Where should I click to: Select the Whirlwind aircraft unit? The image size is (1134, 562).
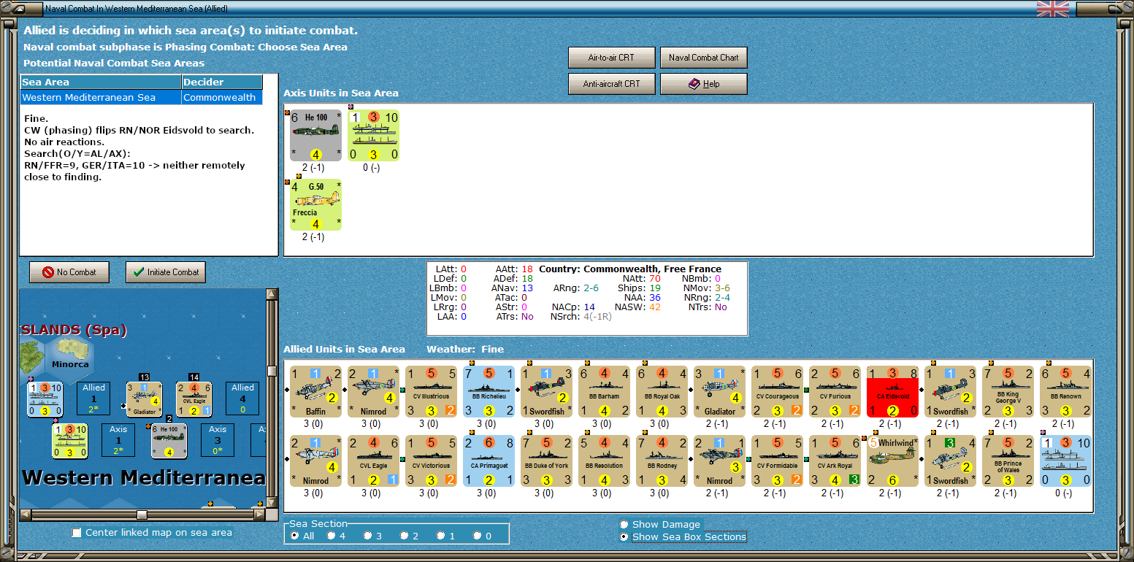pos(892,461)
